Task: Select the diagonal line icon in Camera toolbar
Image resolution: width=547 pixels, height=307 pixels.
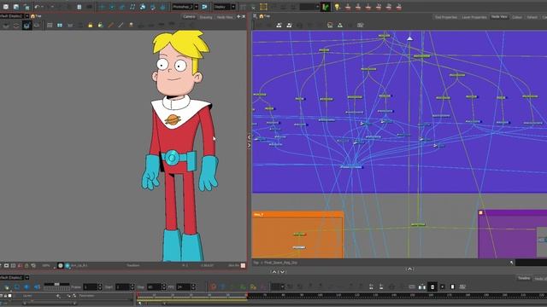Action: click(x=121, y=25)
